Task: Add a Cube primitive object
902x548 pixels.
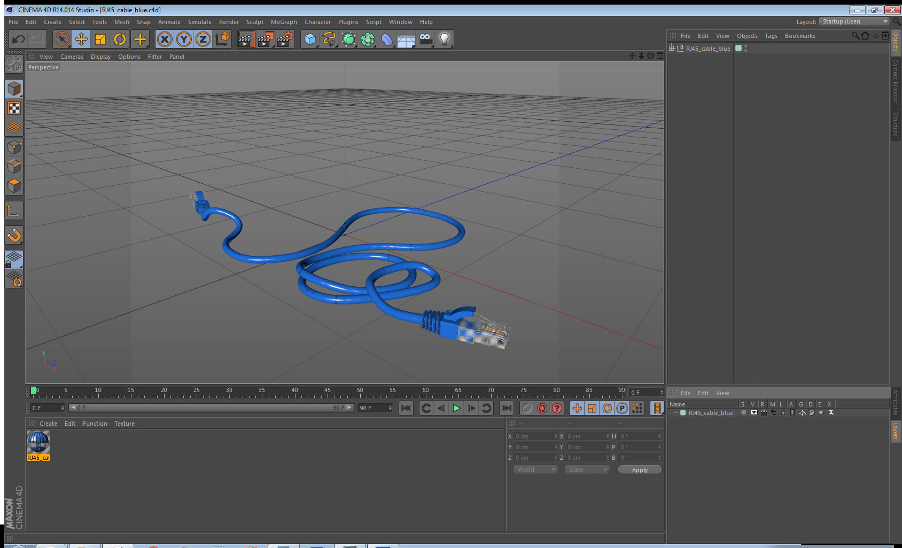Action: point(310,39)
